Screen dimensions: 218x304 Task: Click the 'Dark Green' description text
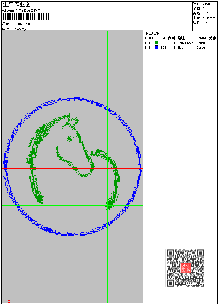pyautogui.click(x=185, y=43)
